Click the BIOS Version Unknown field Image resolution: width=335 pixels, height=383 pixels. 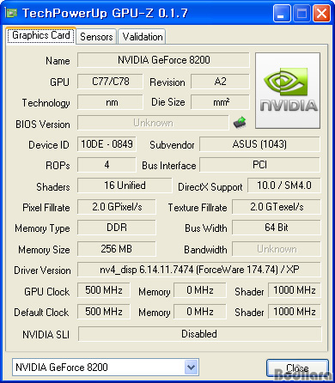(x=153, y=123)
